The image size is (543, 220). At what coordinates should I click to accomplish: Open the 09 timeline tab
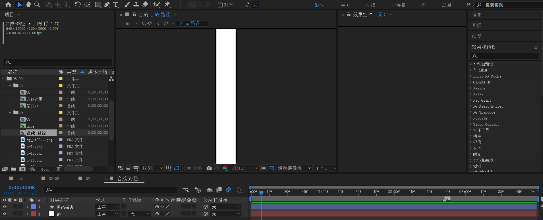pos(88,179)
